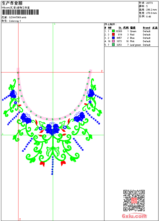This screenshot has width=159, height=221.
Task: Click 'Default' brand in the Pink row
Action: point(147,41)
